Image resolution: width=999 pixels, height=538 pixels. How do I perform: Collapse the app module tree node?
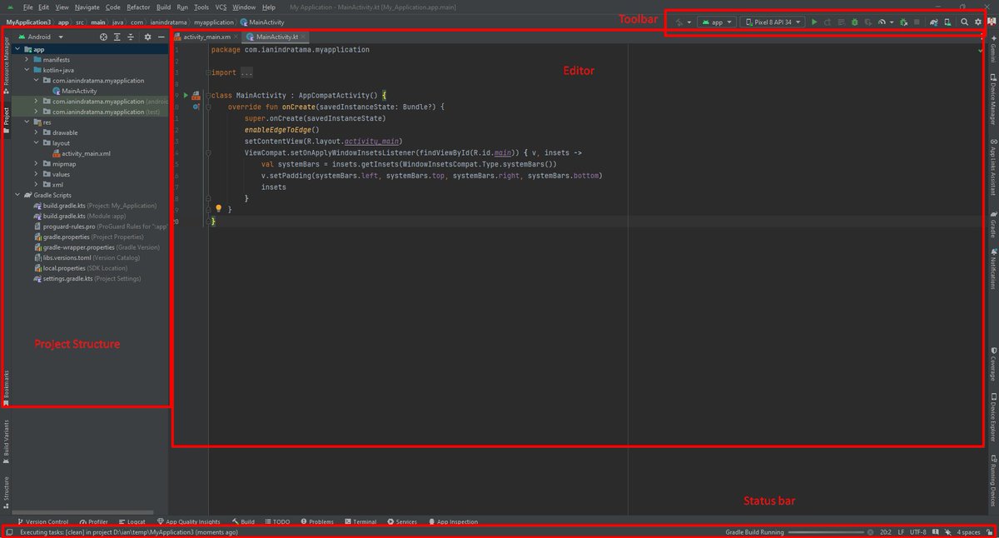(x=17, y=49)
